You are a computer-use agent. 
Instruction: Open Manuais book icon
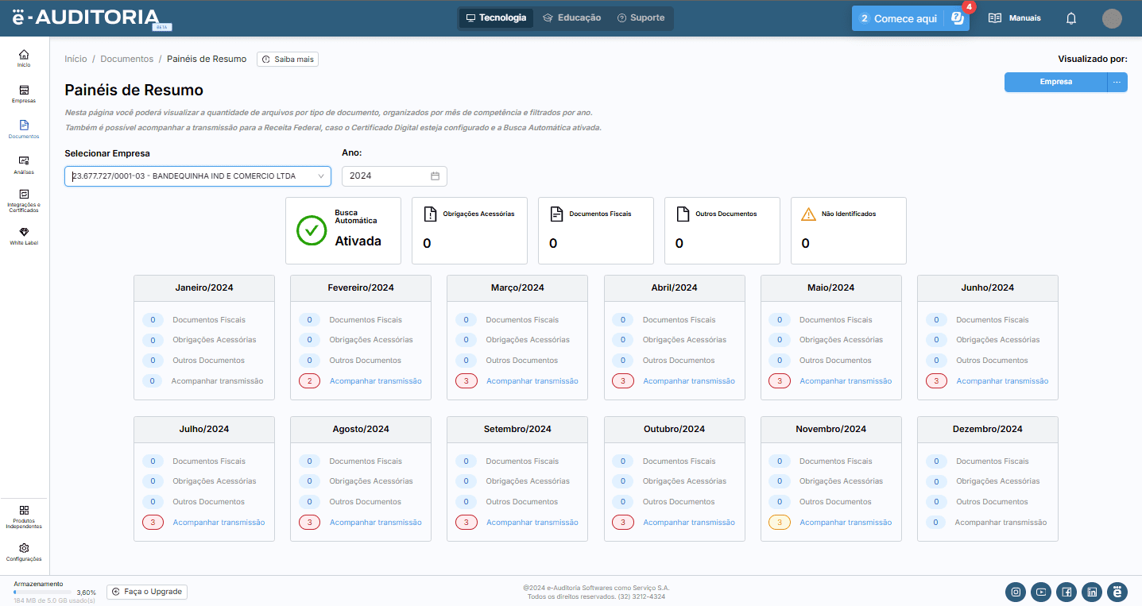point(994,17)
